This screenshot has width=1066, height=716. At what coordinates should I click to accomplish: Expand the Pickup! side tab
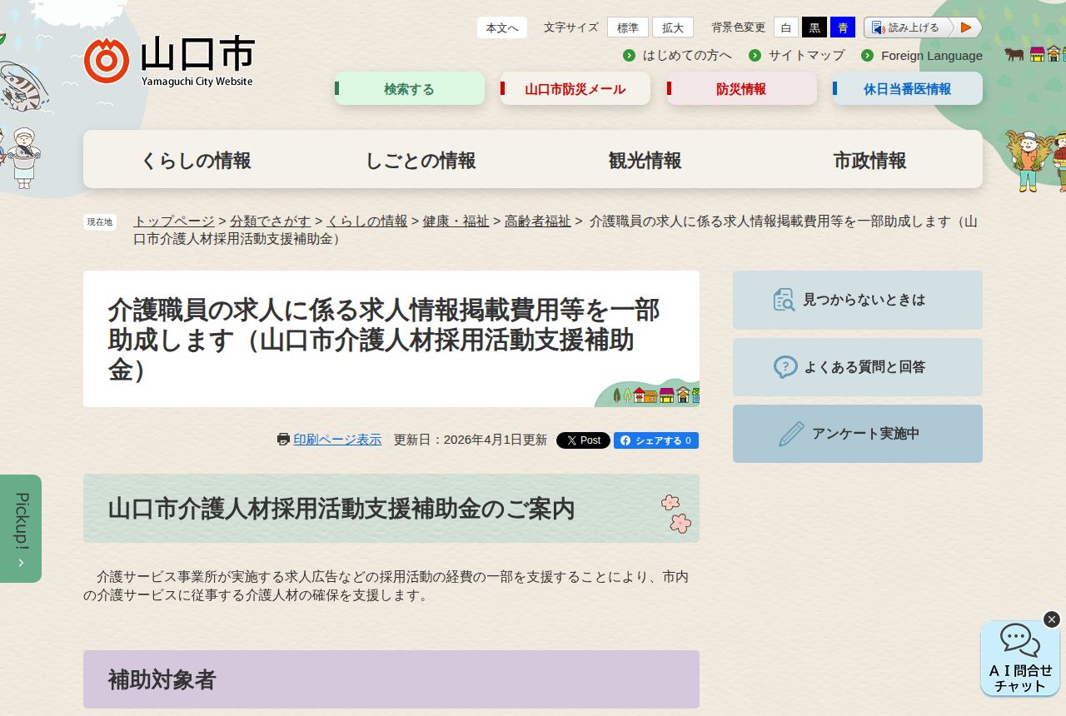(21, 529)
